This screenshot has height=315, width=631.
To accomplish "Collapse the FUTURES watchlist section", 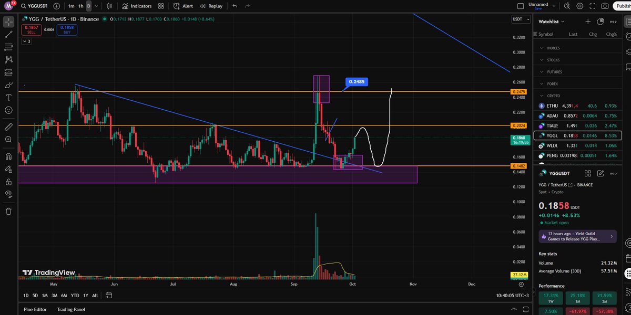I will click(x=542, y=72).
